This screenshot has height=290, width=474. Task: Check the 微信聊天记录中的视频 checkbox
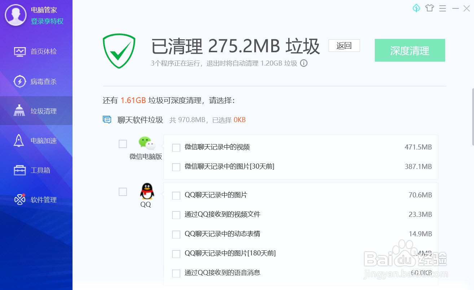pyautogui.click(x=176, y=148)
